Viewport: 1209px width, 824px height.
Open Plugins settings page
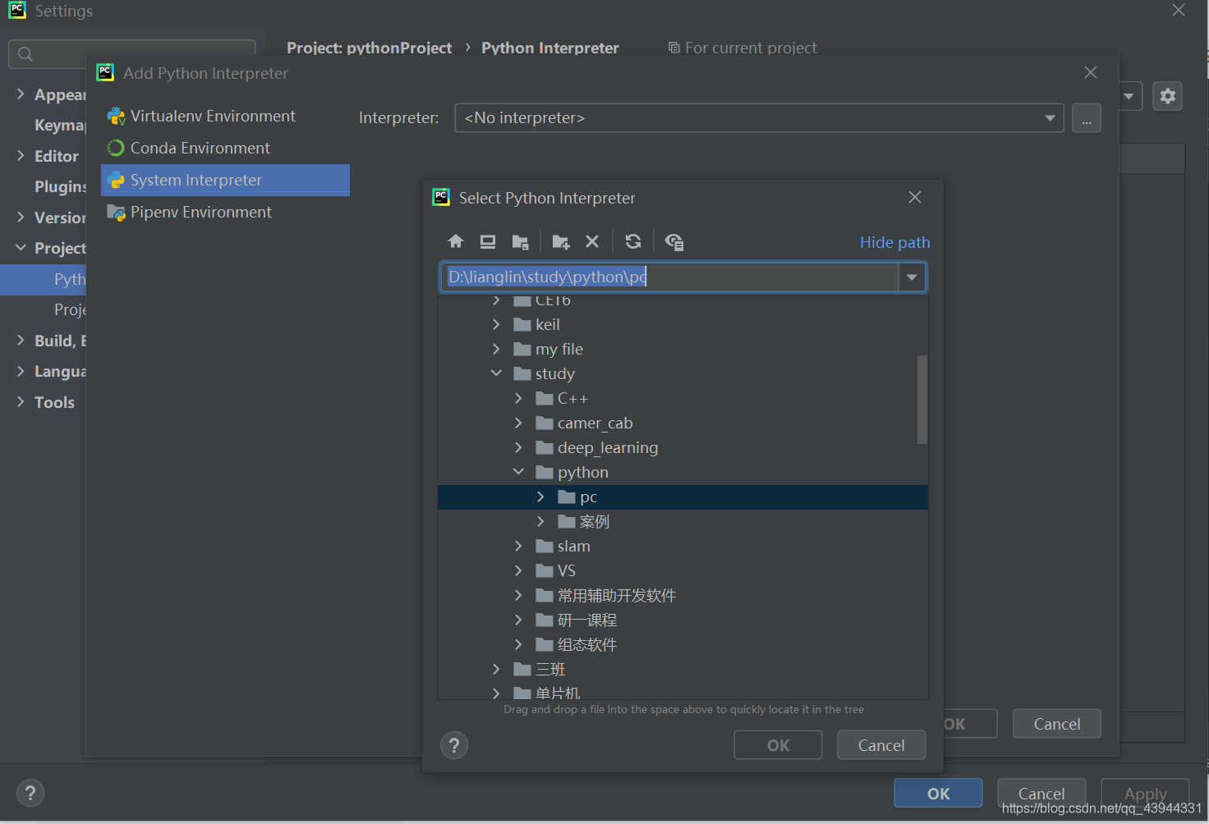(x=60, y=186)
